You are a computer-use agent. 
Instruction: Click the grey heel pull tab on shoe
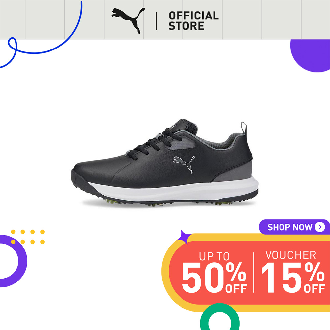(x=244, y=127)
